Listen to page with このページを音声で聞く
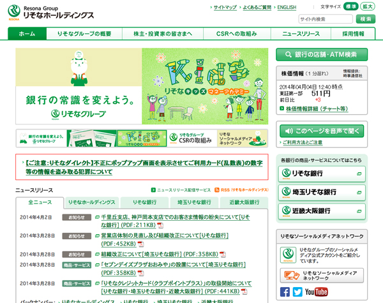Image resolution: width=383 pixels, height=303 pixels. (x=322, y=131)
